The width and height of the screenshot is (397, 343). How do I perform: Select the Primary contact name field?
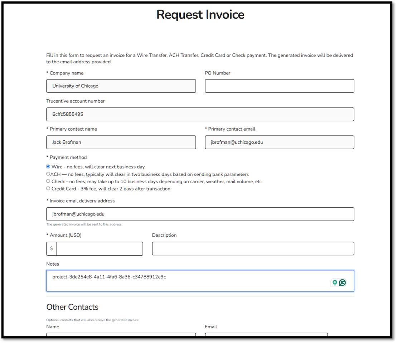click(121, 142)
